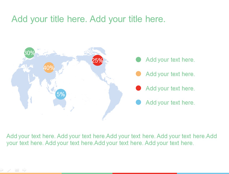Select the red 25% map marker
Viewport: 229px width, 174px height.
[97, 60]
